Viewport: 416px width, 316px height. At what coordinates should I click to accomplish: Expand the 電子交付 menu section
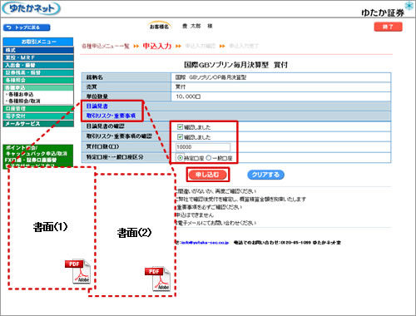(38, 116)
